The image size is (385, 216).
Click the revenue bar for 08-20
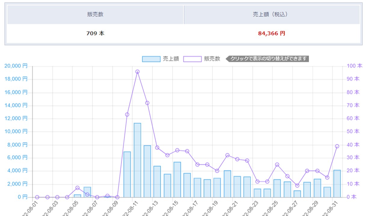[x=227, y=184]
